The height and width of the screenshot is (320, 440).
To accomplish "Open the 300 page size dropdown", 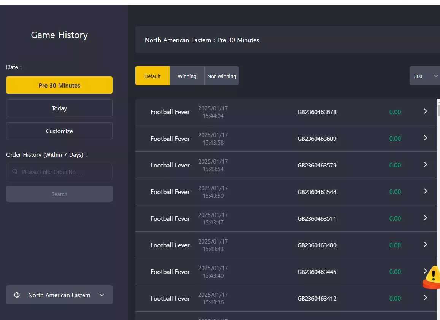I will click(424, 76).
